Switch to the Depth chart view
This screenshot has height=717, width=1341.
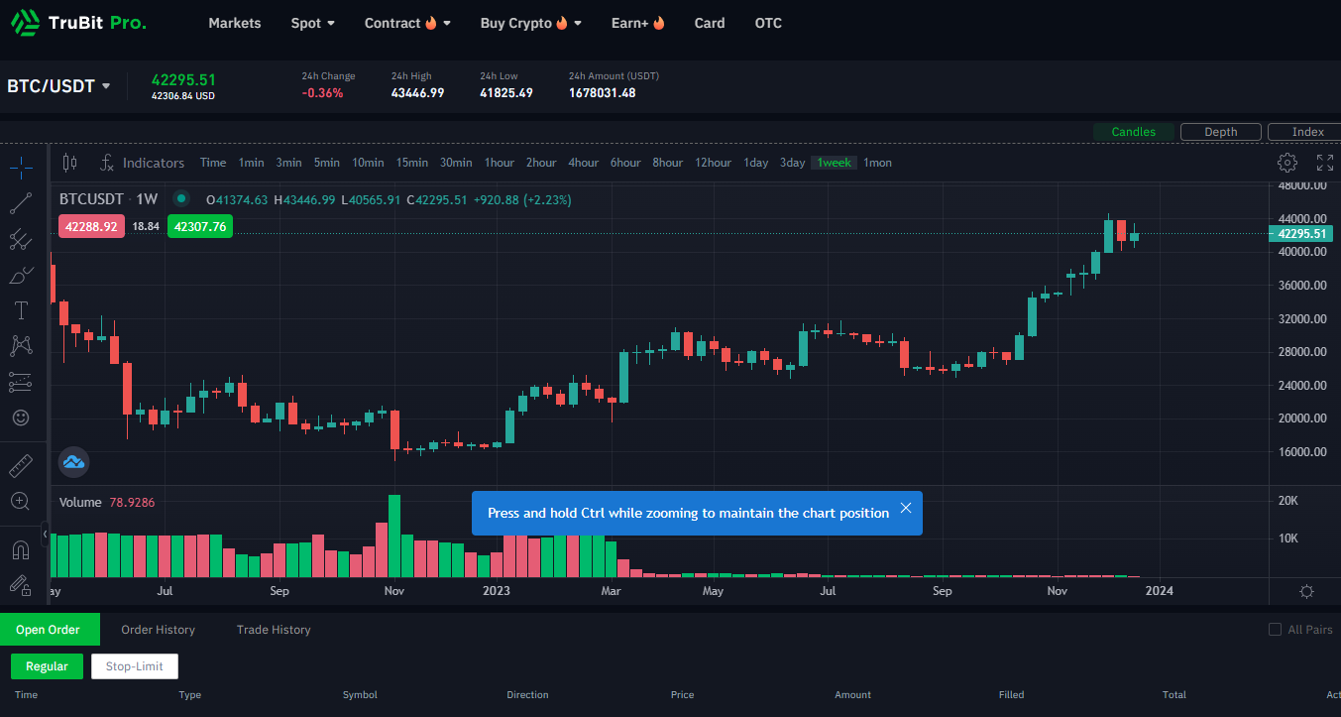1220,132
